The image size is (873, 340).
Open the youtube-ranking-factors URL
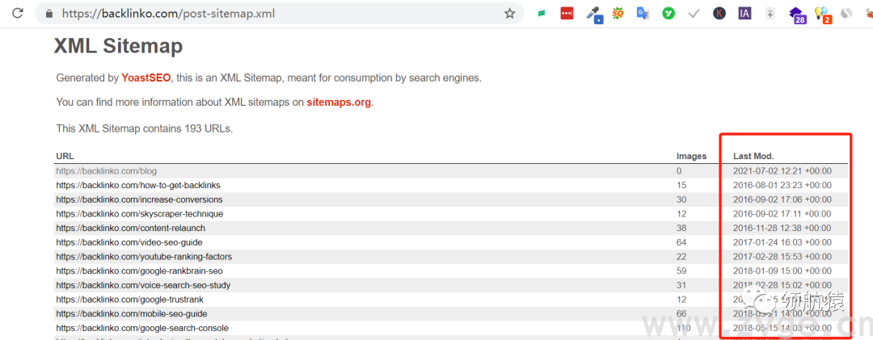click(x=144, y=257)
